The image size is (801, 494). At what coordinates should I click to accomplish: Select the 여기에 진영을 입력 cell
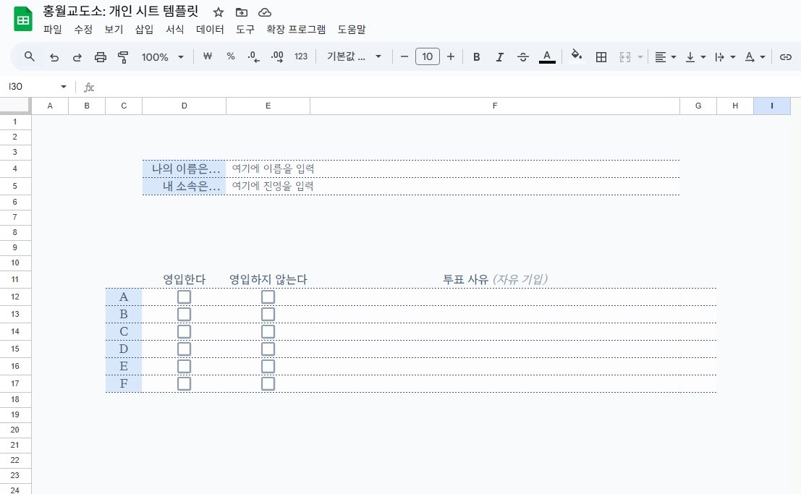click(453, 186)
